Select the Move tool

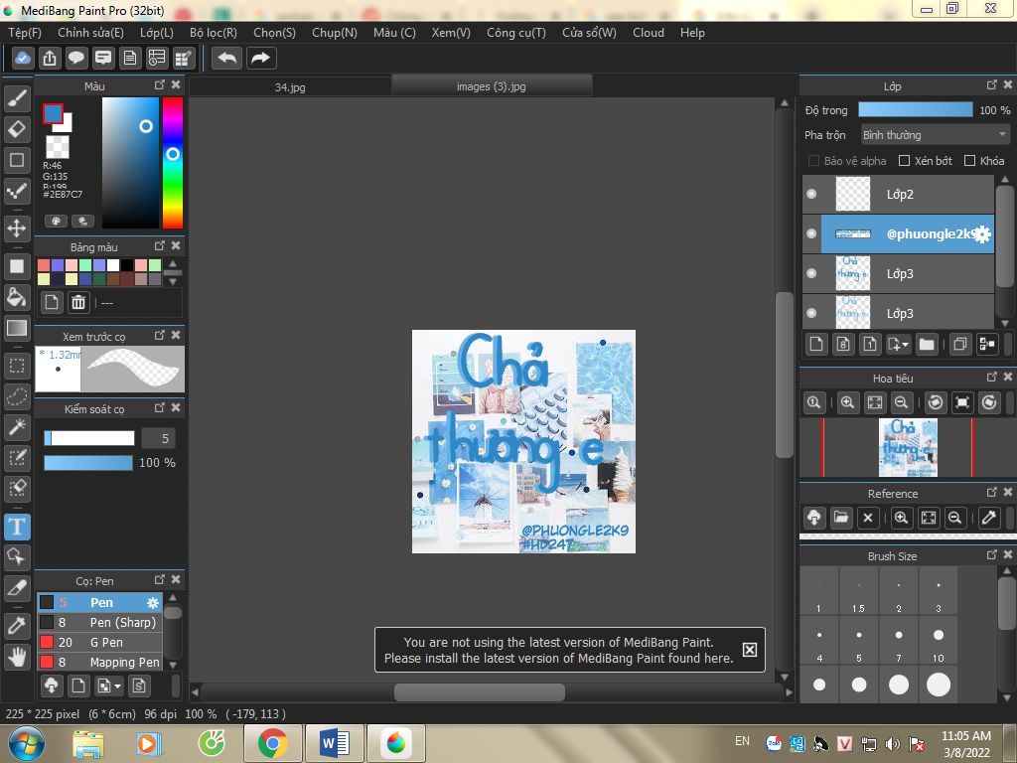[17, 229]
